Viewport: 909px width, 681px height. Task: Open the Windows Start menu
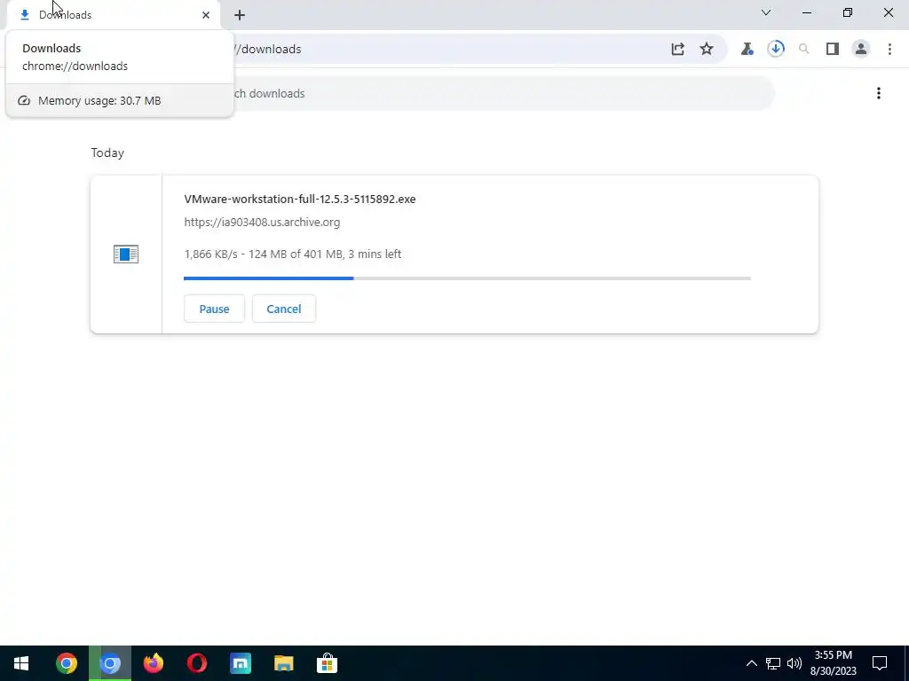point(21,663)
